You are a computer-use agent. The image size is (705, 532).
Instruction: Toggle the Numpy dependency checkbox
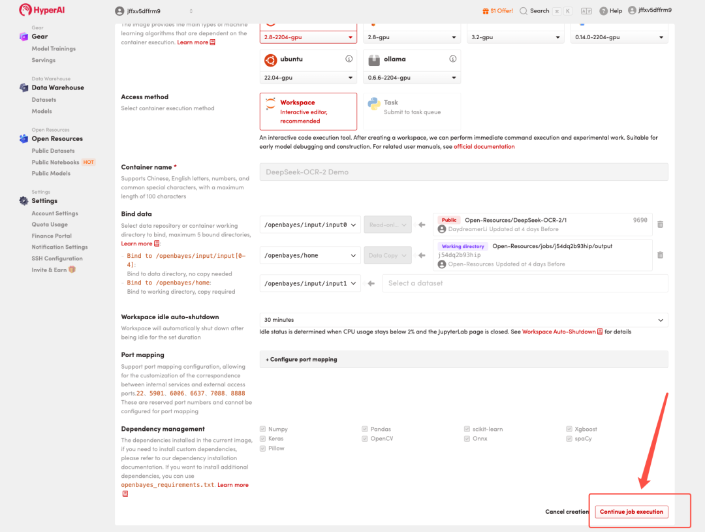click(263, 430)
